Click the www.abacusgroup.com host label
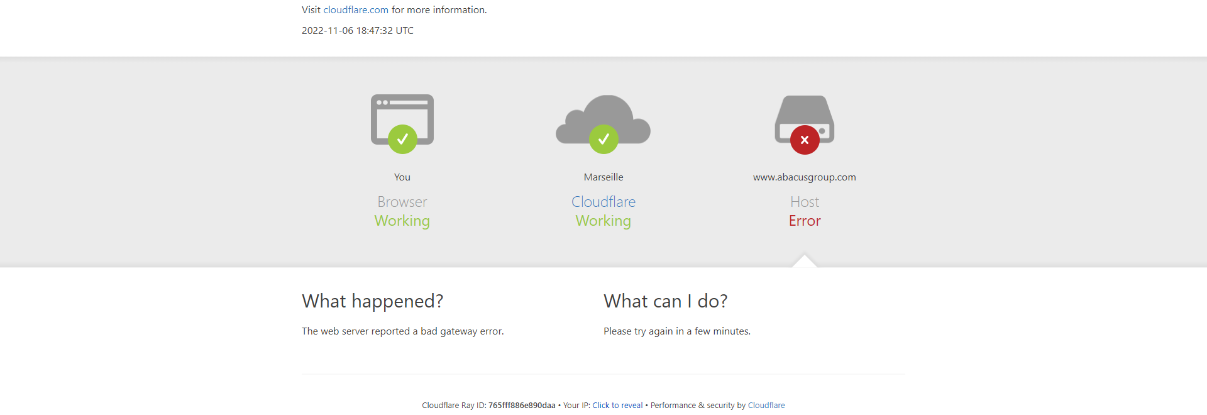This screenshot has height=415, width=1207. tap(805, 177)
